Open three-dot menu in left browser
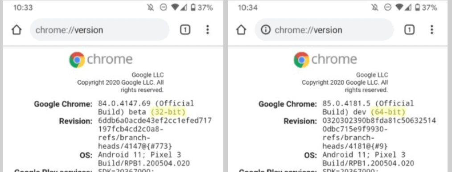 pyautogui.click(x=207, y=30)
